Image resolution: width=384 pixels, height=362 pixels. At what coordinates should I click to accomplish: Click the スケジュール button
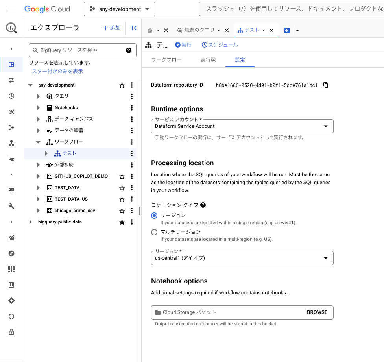click(x=220, y=45)
